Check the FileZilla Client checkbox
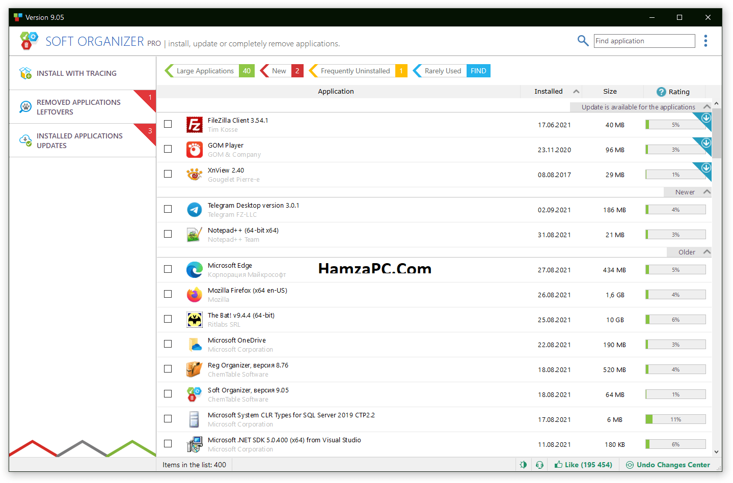The height and width of the screenshot is (483, 733). coord(168,124)
